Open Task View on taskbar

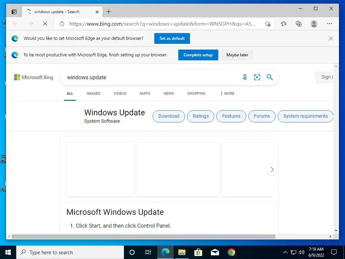148,252
